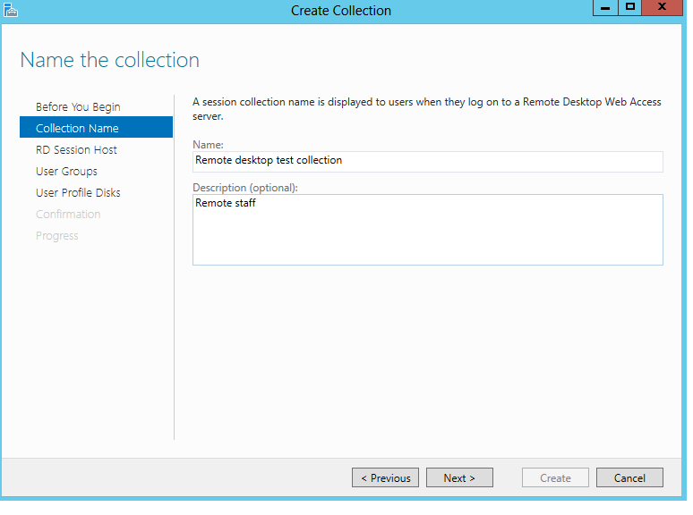Click into the Name input field
This screenshot has height=515, width=693.
(x=427, y=162)
